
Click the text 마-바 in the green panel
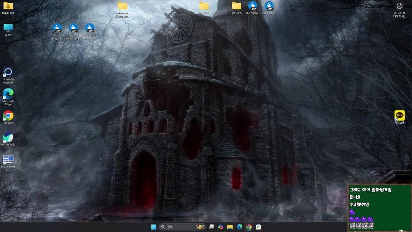(x=355, y=197)
